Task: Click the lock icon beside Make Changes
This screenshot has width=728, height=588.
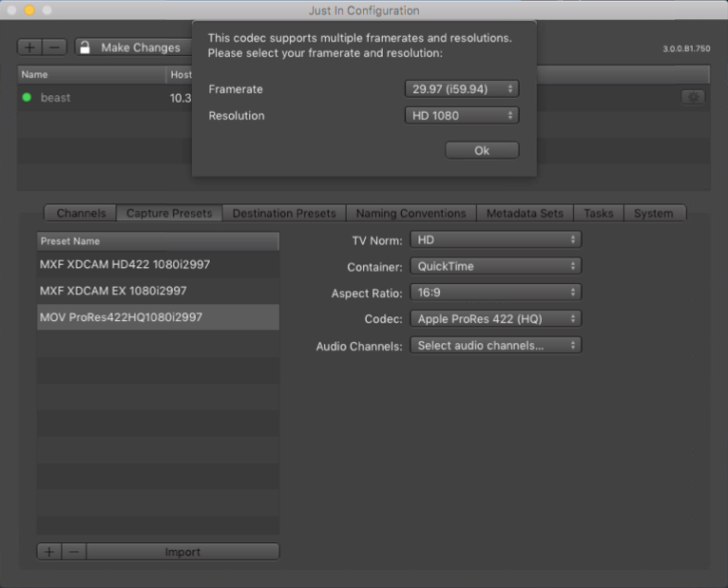Action: [x=85, y=47]
